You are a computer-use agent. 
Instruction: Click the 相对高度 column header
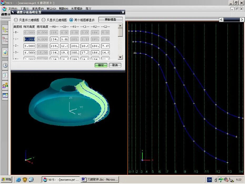pyautogui.click(x=29, y=27)
